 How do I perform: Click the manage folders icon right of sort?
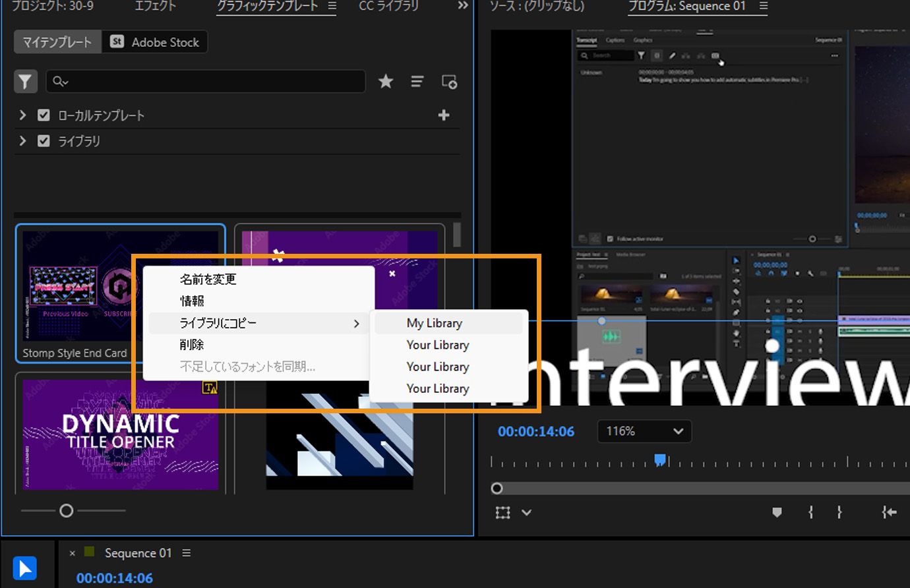coord(449,82)
